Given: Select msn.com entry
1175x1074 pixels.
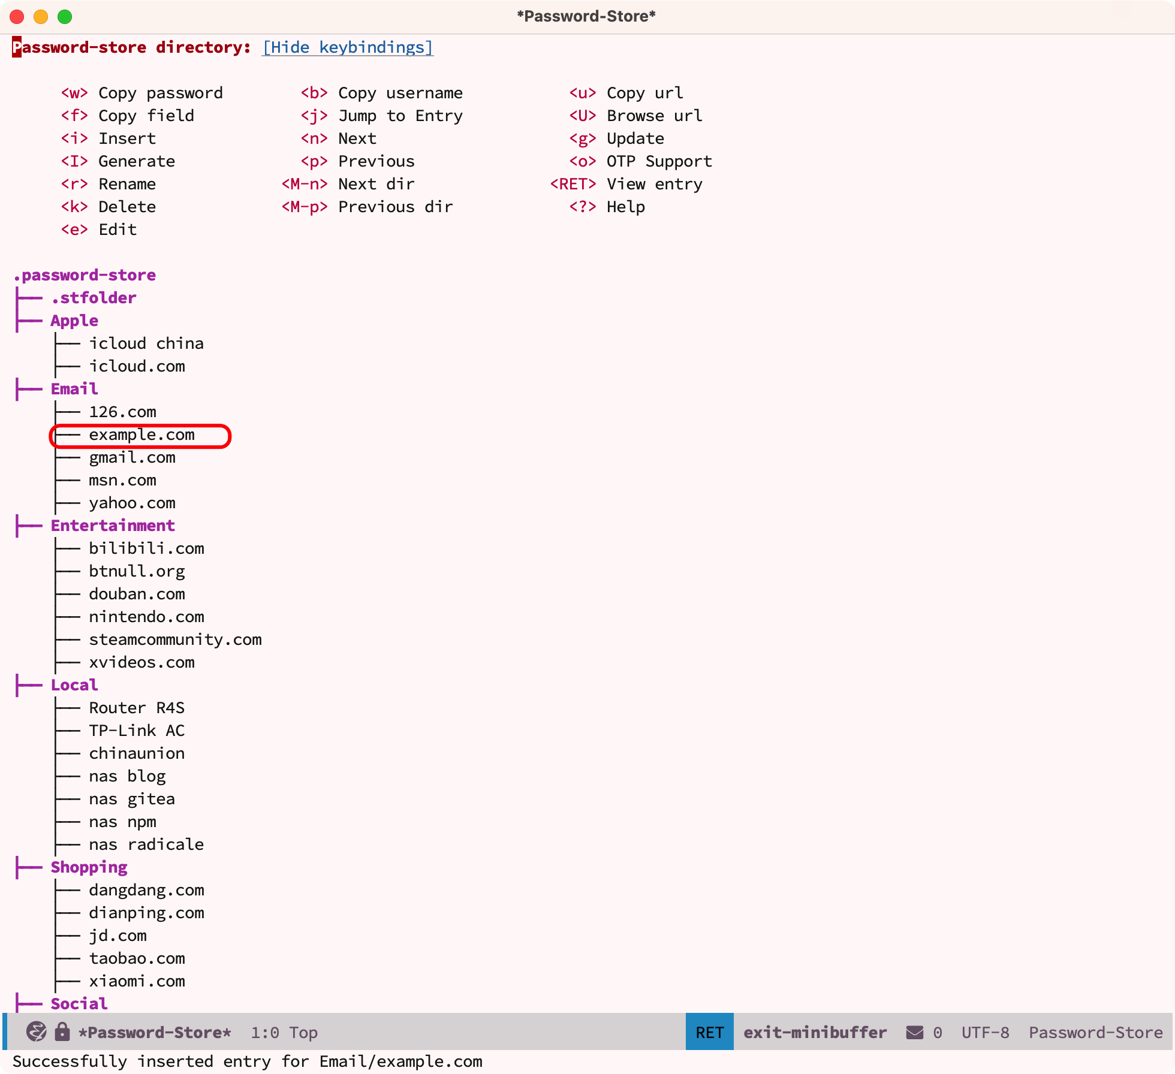Looking at the screenshot, I should click(122, 480).
